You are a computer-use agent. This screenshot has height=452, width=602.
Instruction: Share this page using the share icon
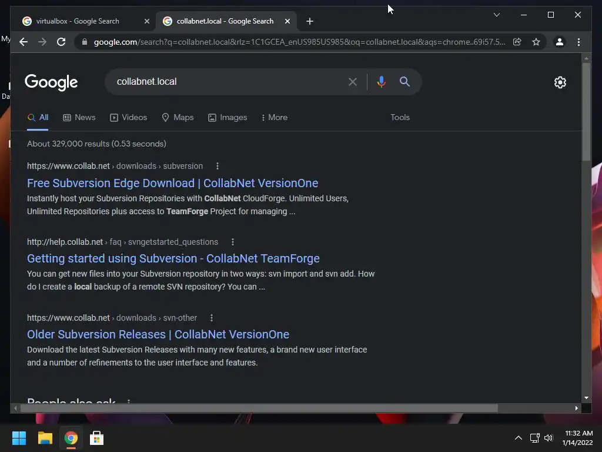click(517, 42)
